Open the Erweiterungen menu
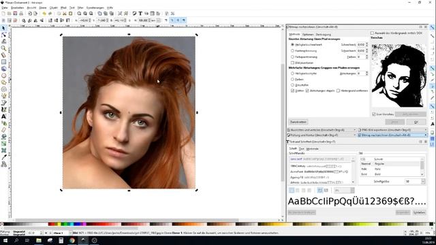Viewport: 436px width, 245px height. point(95,7)
